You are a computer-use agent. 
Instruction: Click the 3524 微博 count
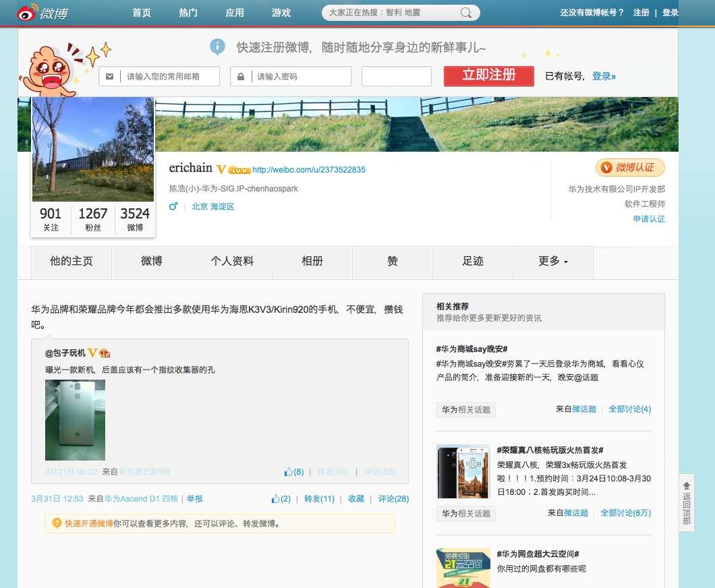pyautogui.click(x=135, y=218)
